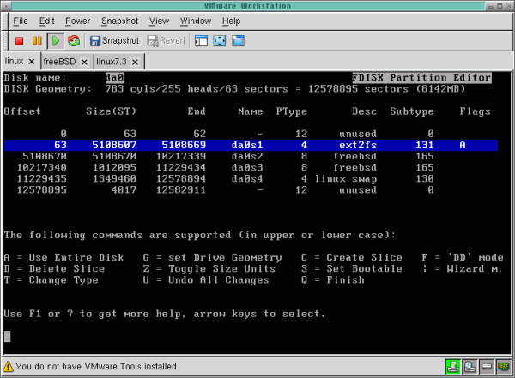Click the terminal cursor block
The image size is (515, 378).
point(7,336)
